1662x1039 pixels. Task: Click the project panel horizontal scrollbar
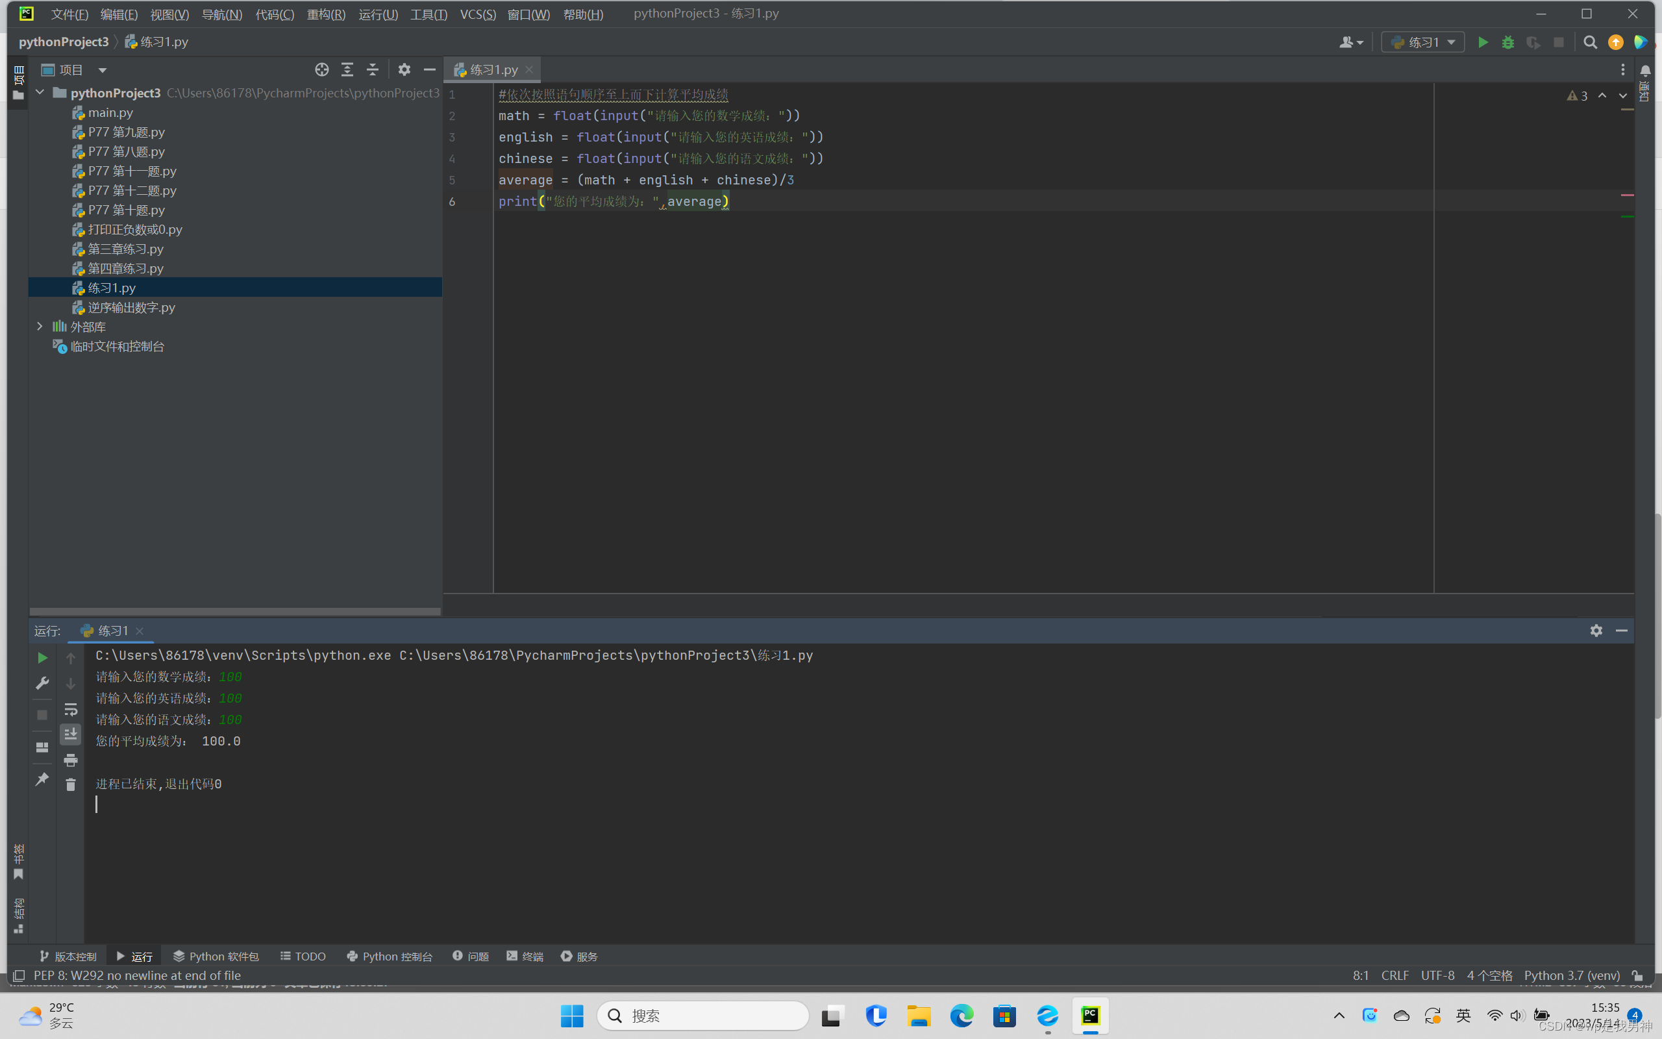[235, 611]
